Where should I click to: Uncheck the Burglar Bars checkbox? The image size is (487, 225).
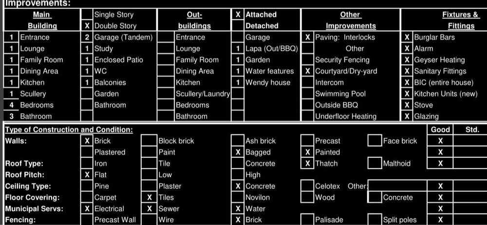407,37
